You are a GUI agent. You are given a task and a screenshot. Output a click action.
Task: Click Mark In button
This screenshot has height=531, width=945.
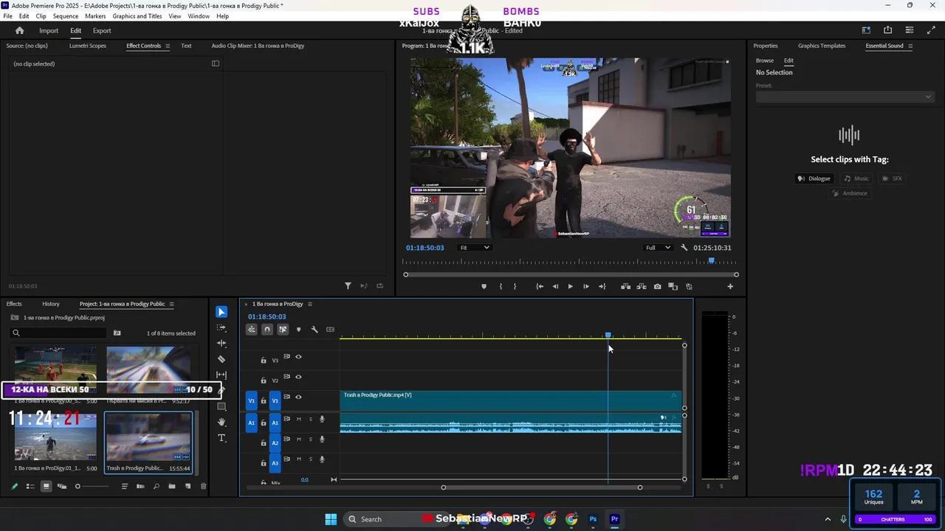501,286
